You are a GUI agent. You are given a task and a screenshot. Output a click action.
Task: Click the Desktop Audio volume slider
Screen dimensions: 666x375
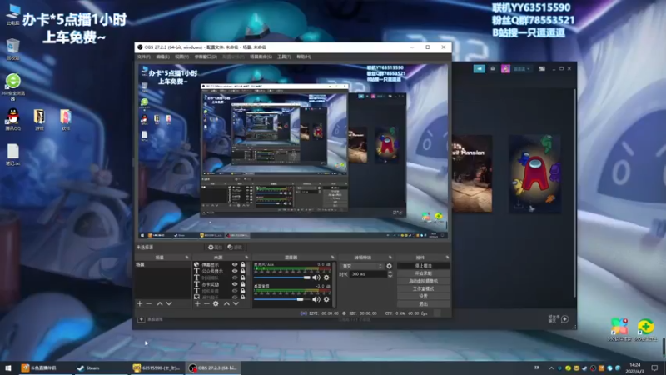click(x=282, y=299)
